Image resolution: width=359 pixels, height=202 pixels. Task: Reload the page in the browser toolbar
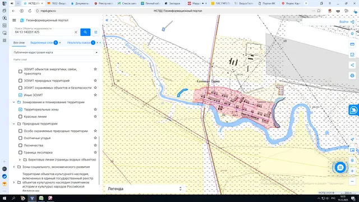30,11
